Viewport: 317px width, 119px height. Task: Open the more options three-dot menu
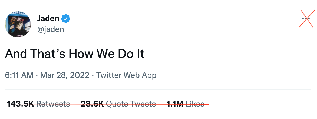pyautogui.click(x=306, y=19)
